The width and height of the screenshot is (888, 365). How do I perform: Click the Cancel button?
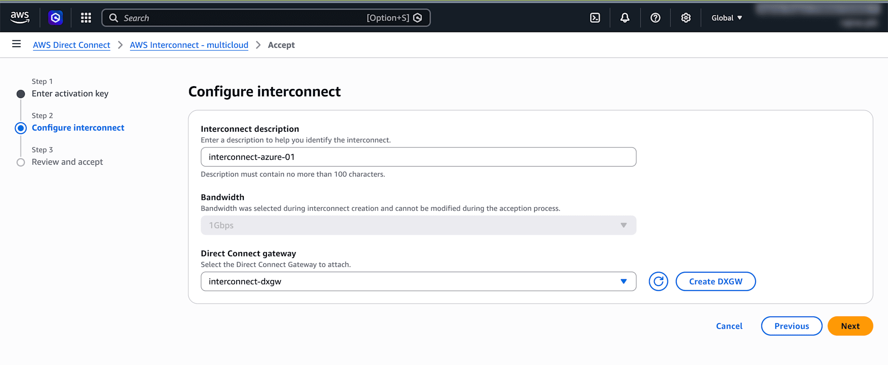(x=729, y=326)
